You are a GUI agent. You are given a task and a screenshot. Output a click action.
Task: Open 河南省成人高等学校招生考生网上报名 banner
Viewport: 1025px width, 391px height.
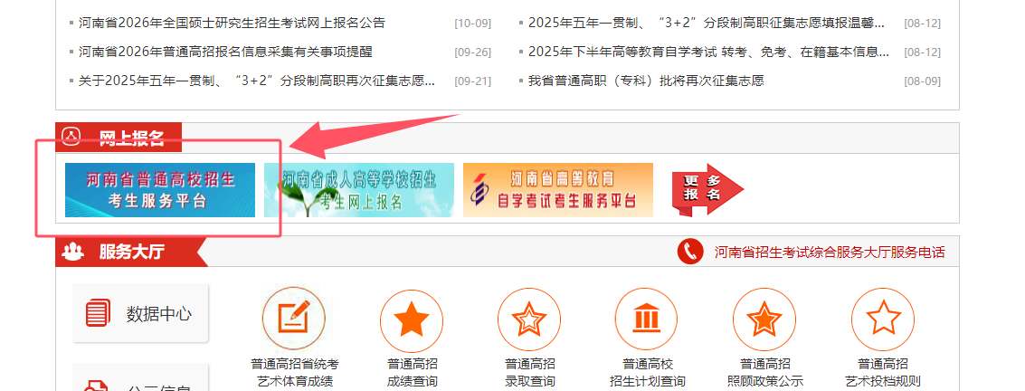(x=359, y=189)
